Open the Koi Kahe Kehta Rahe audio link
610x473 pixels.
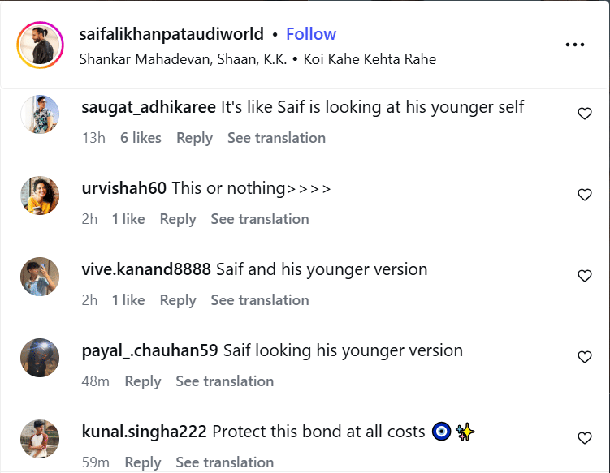[x=370, y=59]
